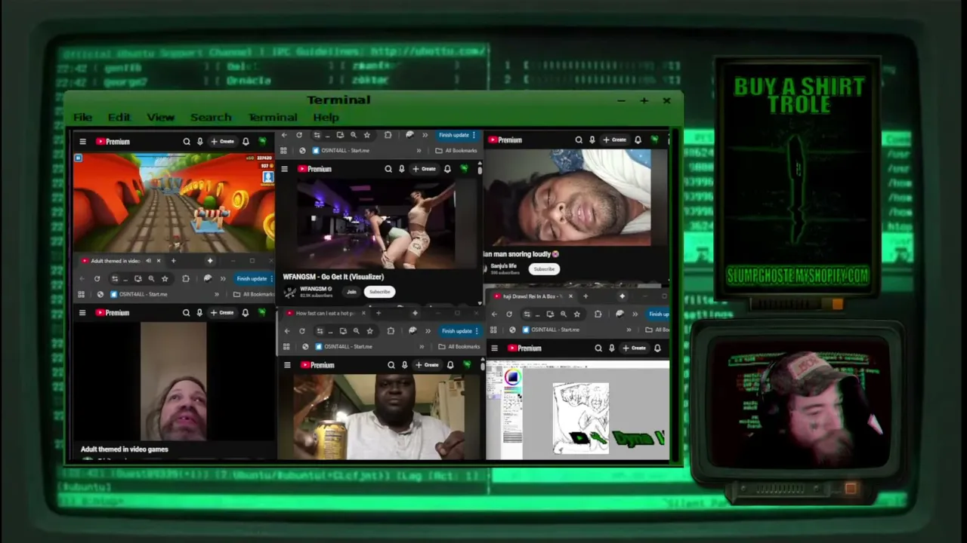Click Create in the snoring video window

(614, 140)
